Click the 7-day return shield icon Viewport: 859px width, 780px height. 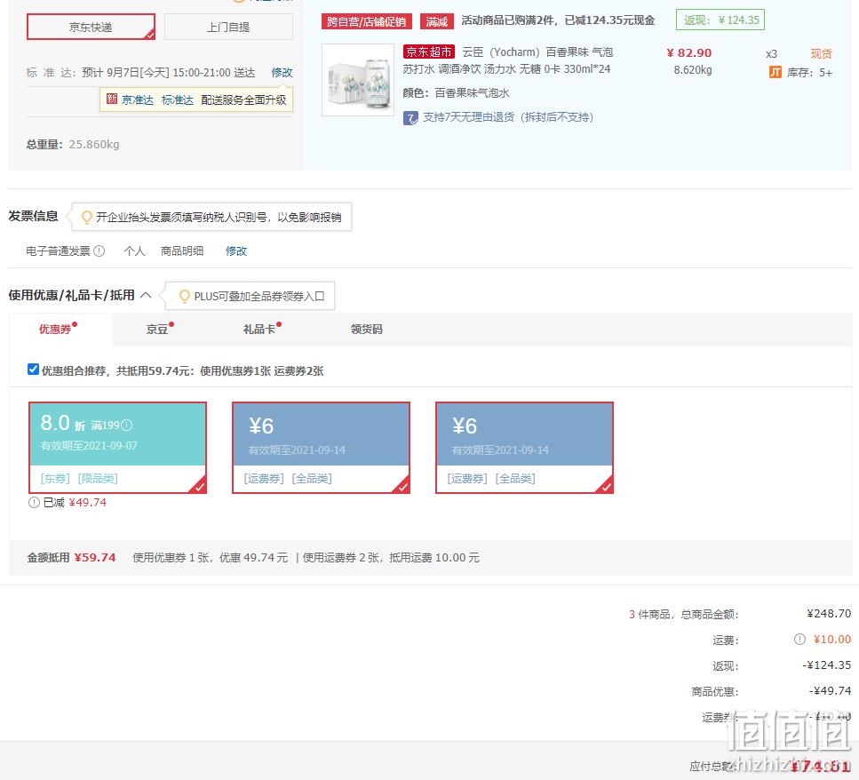coord(410,118)
